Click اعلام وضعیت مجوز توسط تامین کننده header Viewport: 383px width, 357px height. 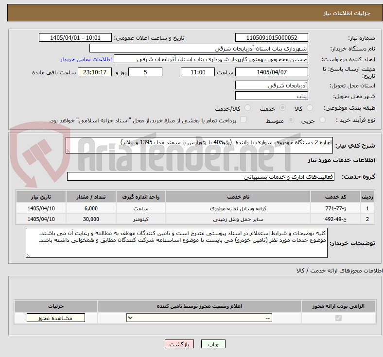coord(199,306)
